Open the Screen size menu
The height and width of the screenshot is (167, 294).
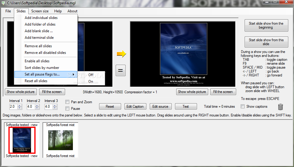point(40,11)
